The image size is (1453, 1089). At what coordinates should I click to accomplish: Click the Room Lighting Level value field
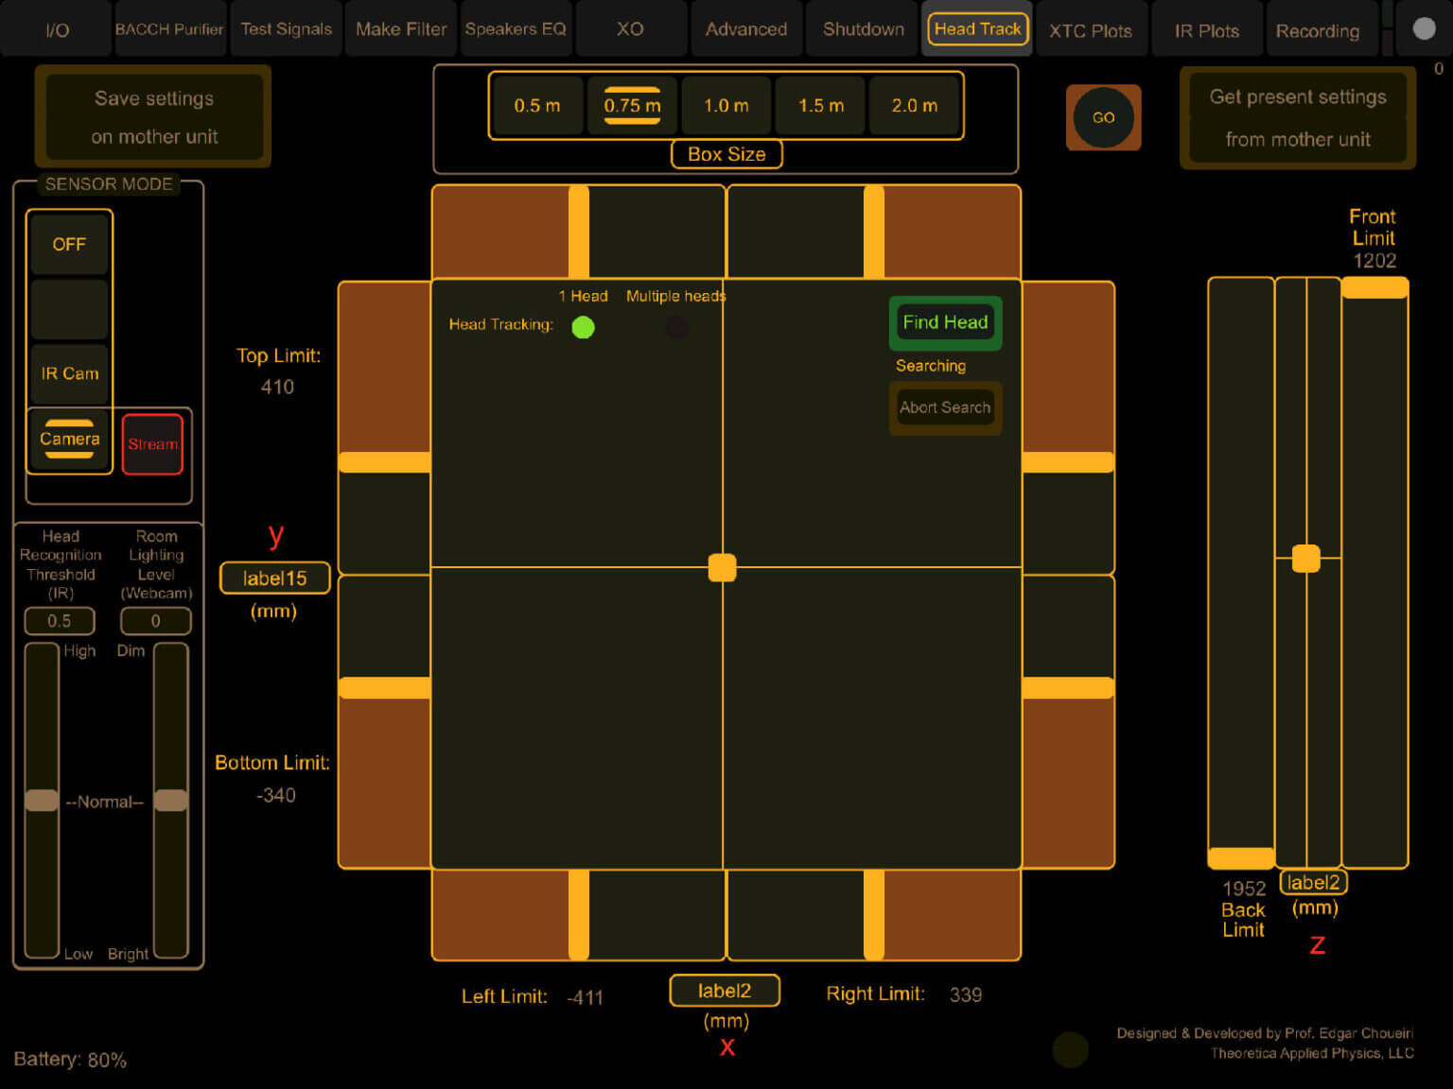156,621
